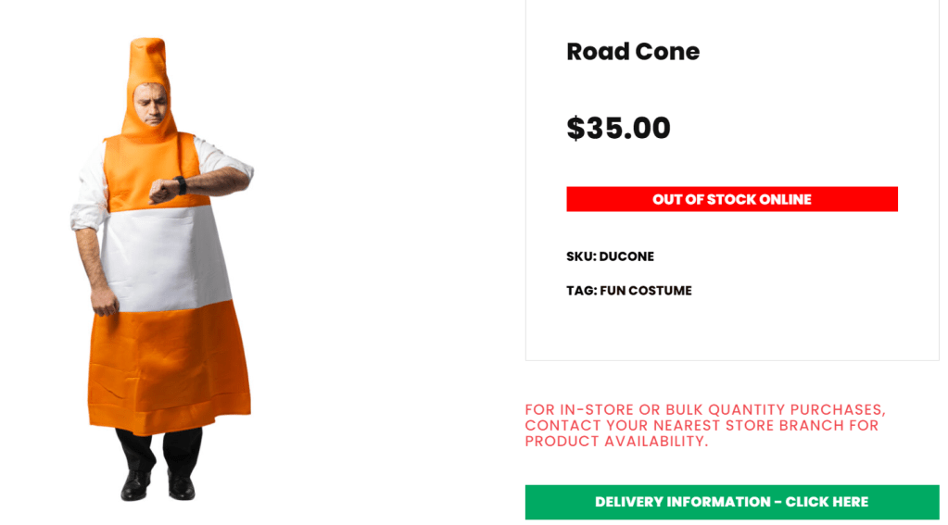Click the Road Cone product title
This screenshot has height=525, width=948.
[633, 52]
